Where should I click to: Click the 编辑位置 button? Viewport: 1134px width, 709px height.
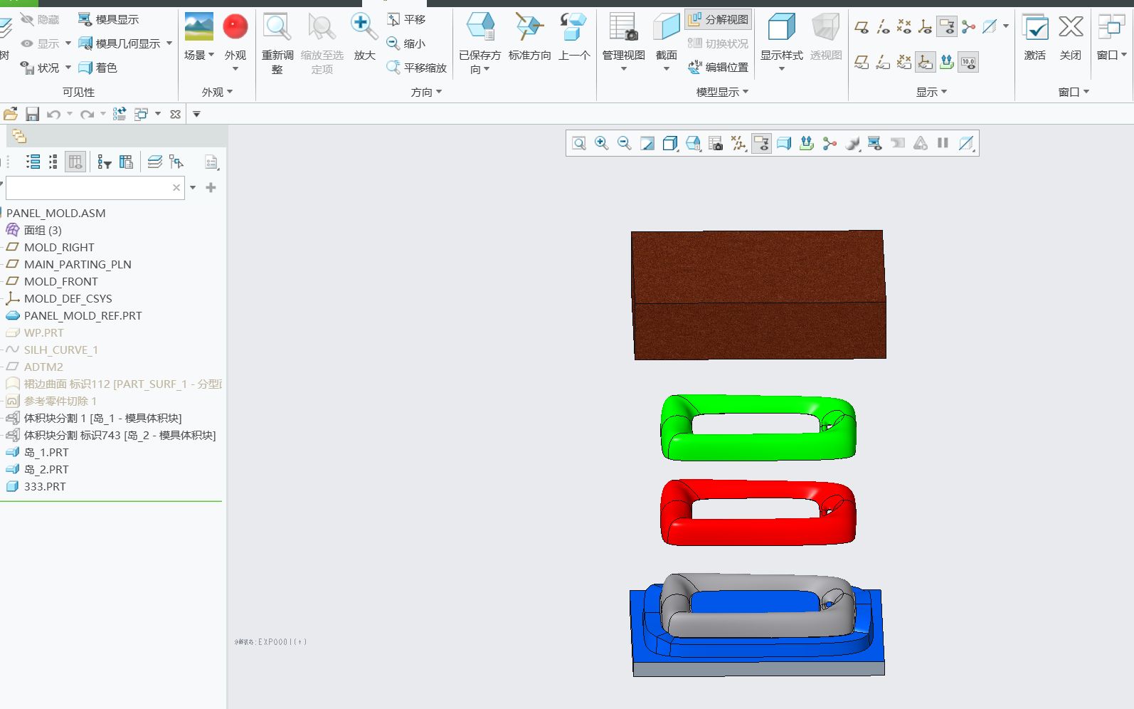(x=719, y=67)
